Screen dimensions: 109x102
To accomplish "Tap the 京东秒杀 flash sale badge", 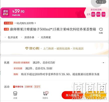I will 5,13.
